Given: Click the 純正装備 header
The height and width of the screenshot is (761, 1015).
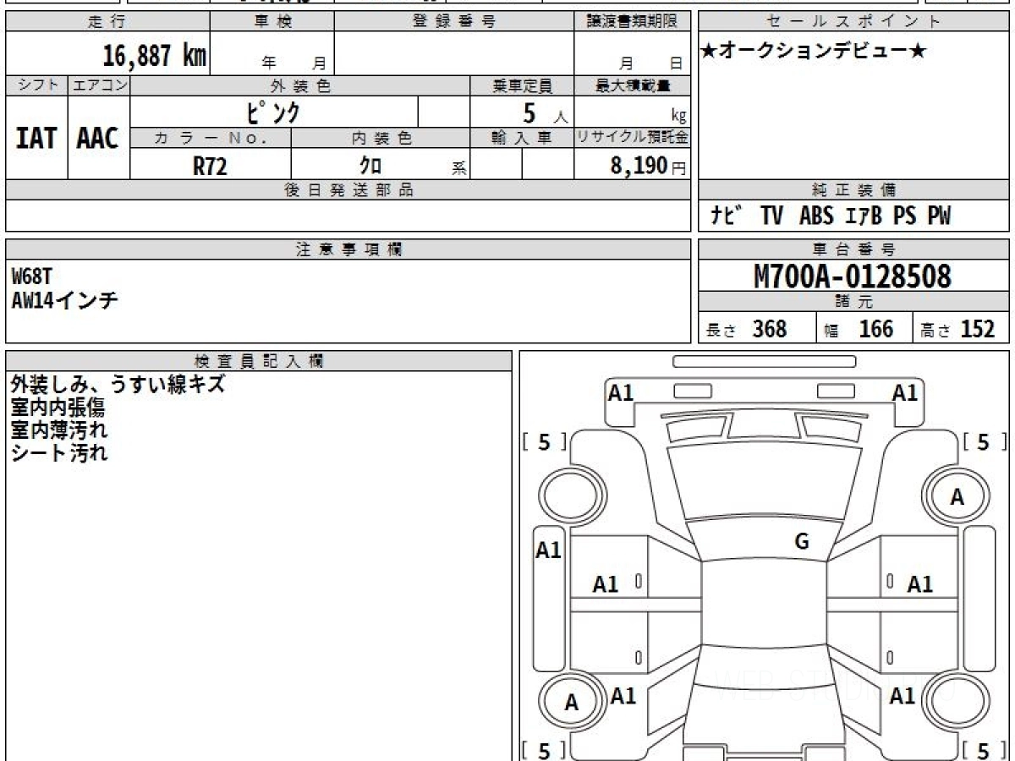Looking at the screenshot, I should [x=854, y=190].
